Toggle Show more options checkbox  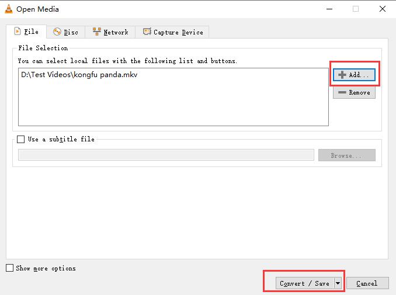[9, 268]
